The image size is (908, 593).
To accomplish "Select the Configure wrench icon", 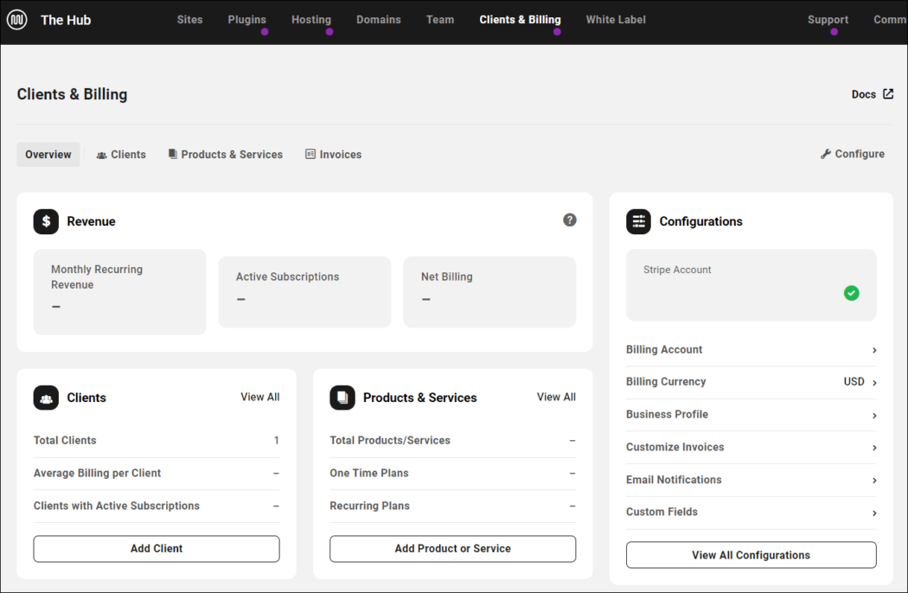I will (x=825, y=153).
